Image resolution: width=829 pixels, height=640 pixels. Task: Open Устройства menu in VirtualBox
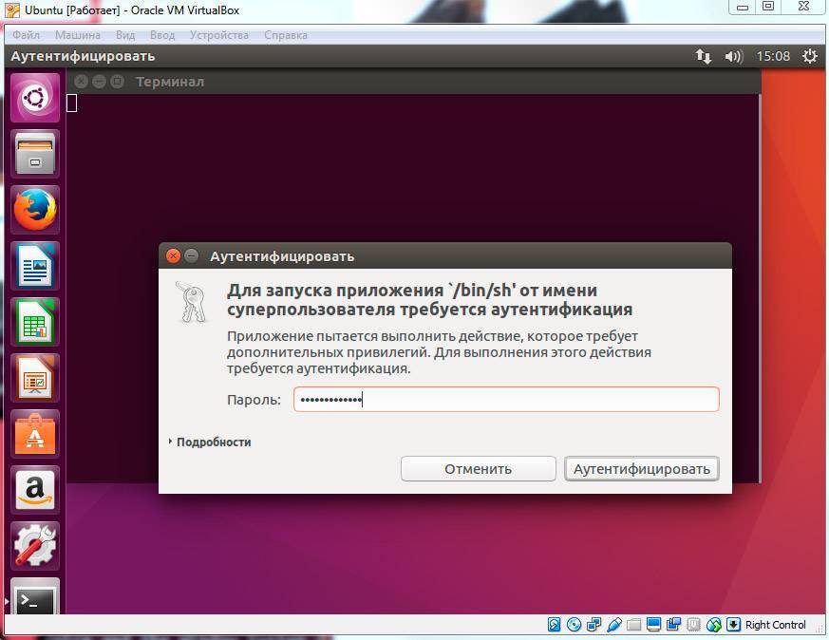point(218,35)
